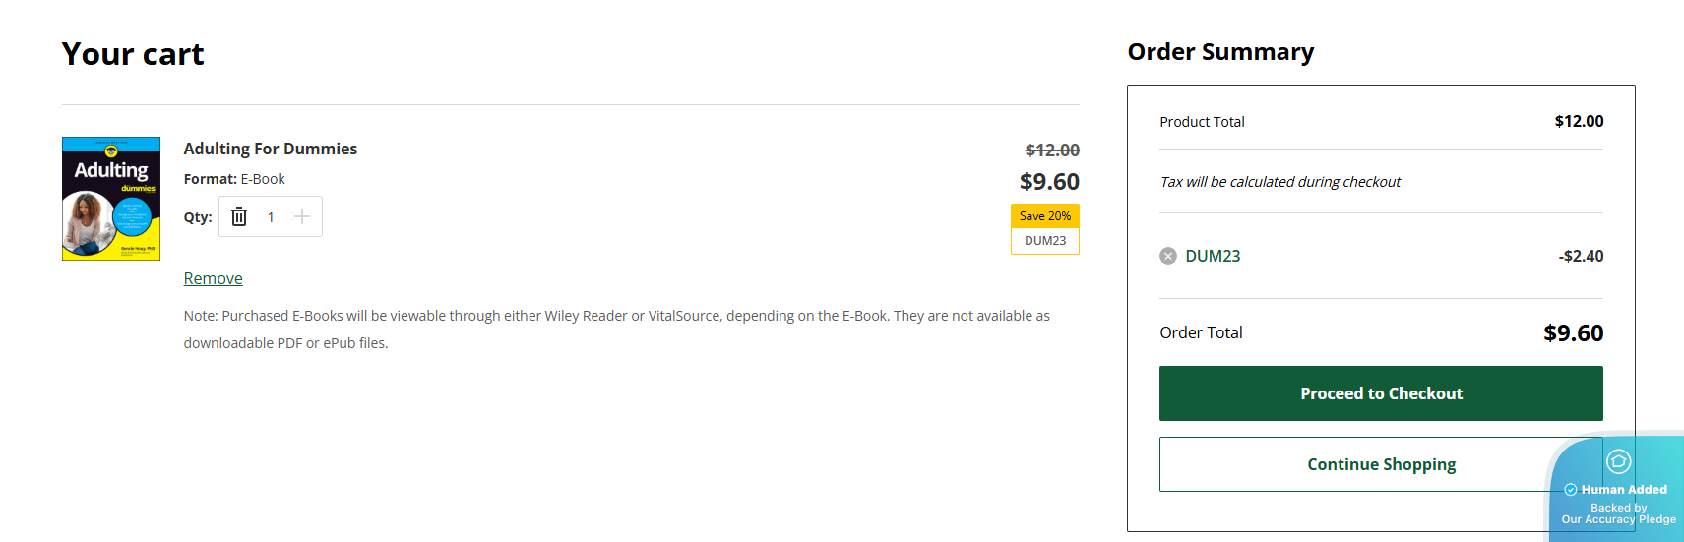This screenshot has height=542, width=1684.
Task: Click the quantity value field
Action: [271, 217]
